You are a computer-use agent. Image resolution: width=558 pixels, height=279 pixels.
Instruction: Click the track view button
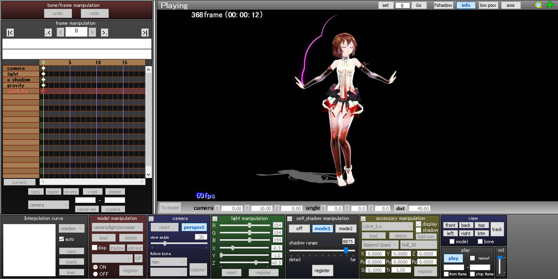497,229
